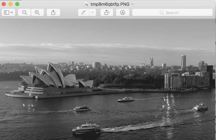Click the document proxy icon in title bar
Screen dimensions: 216x140
(x=87, y=4)
